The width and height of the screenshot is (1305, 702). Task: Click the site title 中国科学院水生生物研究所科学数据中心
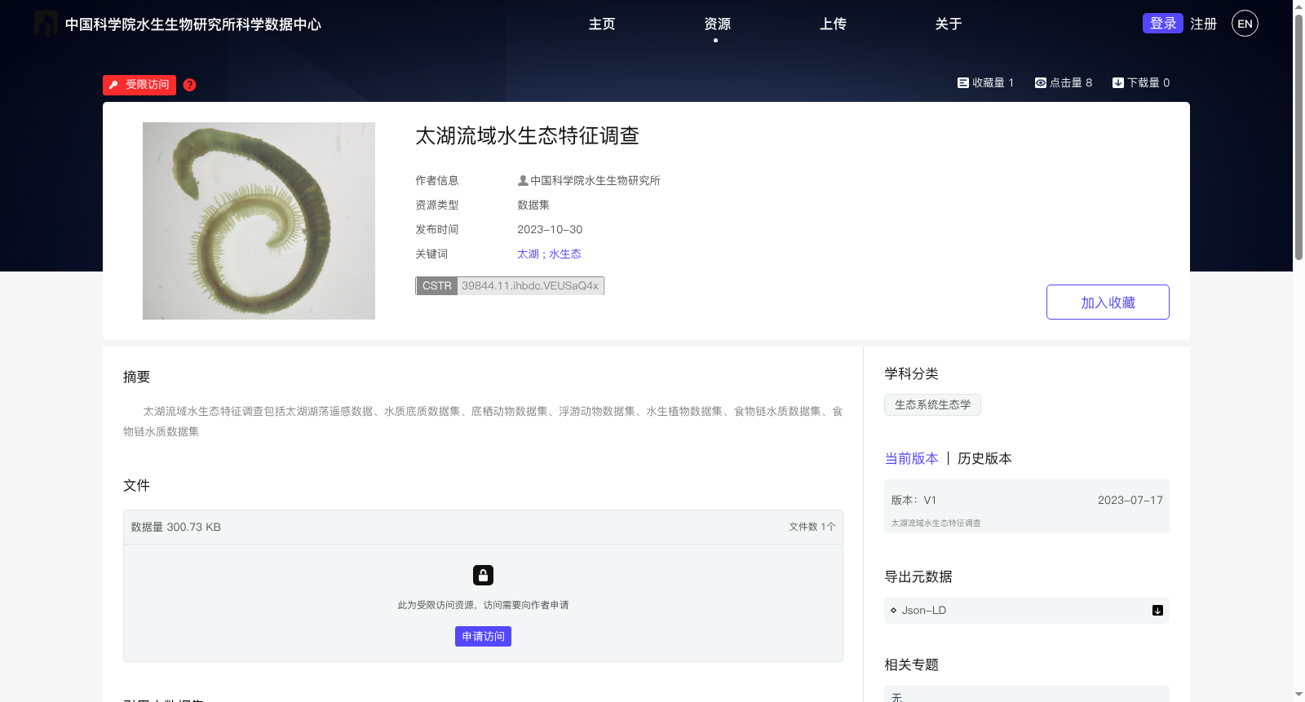[x=193, y=24]
